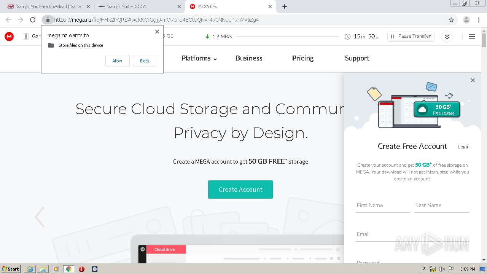The width and height of the screenshot is (487, 274).
Task: Close the MEGA 0% tab
Action: click(x=270, y=6)
